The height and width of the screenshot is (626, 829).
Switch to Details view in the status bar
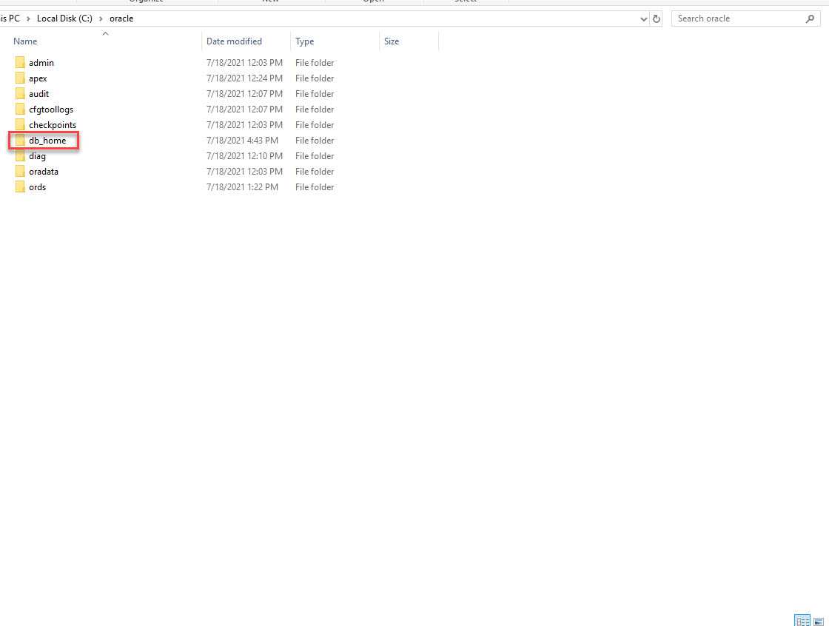coord(802,620)
